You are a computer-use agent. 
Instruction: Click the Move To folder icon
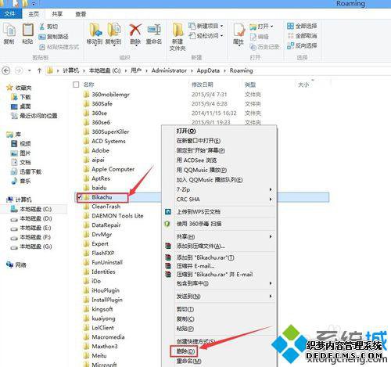(x=95, y=30)
